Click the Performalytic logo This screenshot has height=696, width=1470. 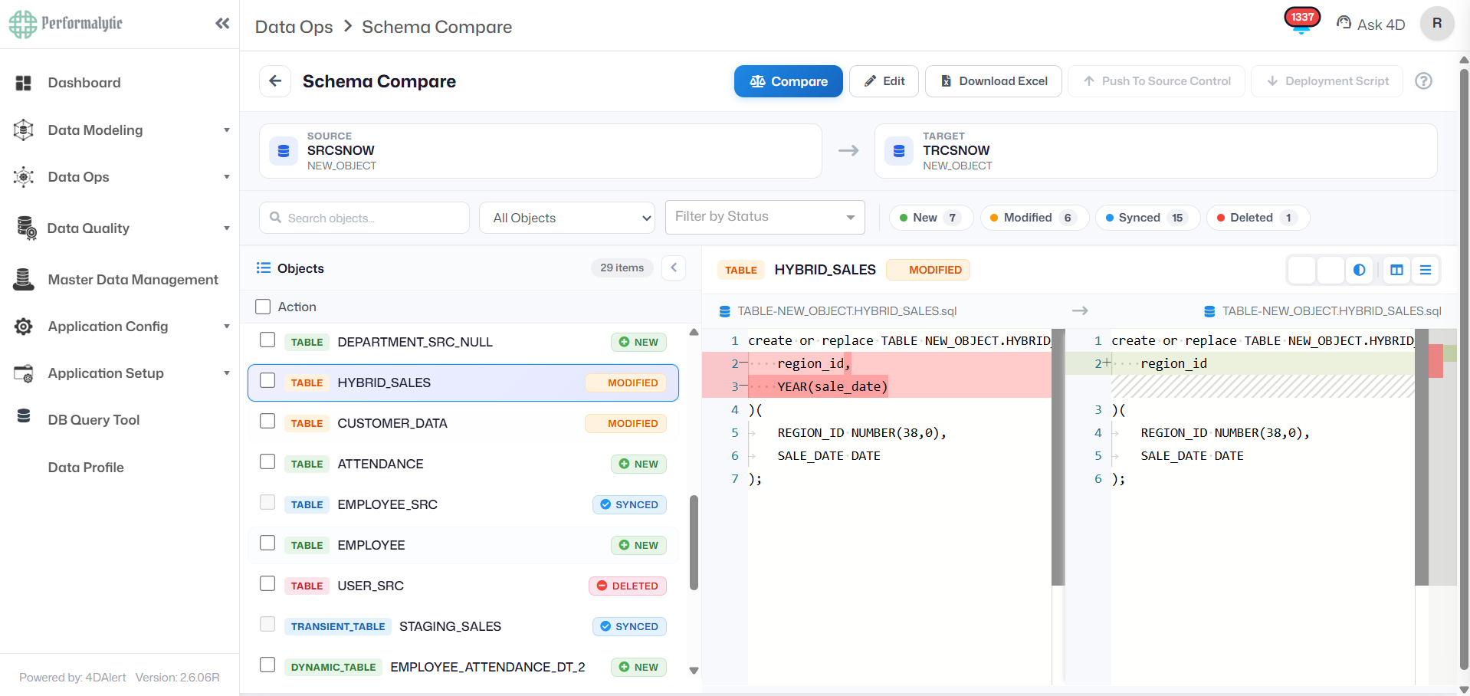(66, 24)
